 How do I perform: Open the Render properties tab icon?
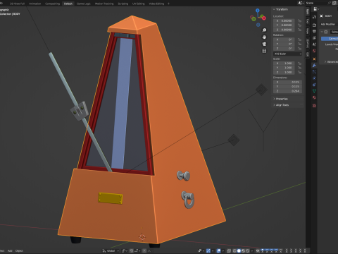(314, 25)
